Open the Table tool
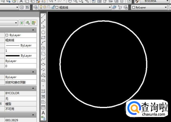 coord(43,107)
